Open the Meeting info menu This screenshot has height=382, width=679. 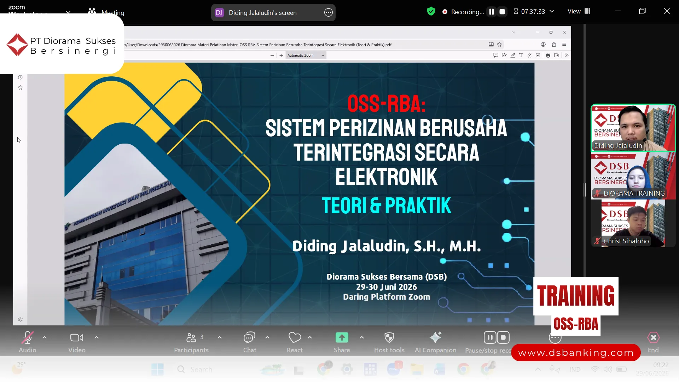106,12
